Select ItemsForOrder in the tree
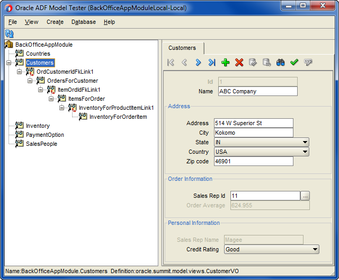 (86, 99)
